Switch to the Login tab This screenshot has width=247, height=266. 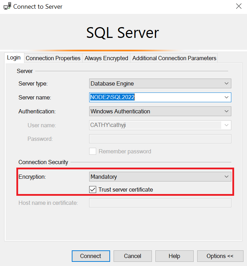click(x=14, y=58)
